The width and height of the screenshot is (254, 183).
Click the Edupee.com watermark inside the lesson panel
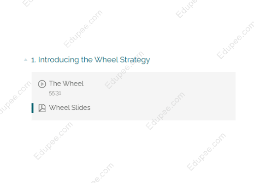(x=165, y=111)
